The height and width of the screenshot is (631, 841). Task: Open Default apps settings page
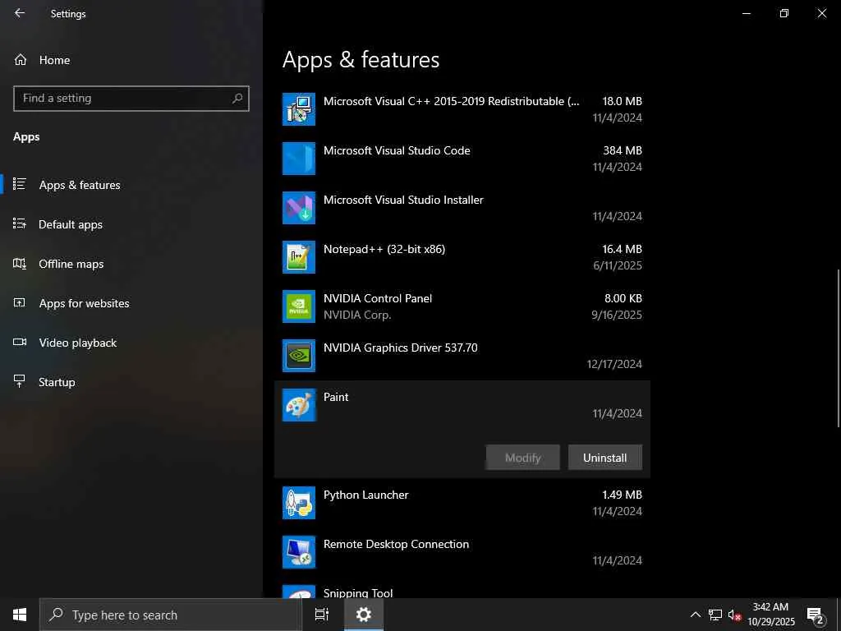131,224
